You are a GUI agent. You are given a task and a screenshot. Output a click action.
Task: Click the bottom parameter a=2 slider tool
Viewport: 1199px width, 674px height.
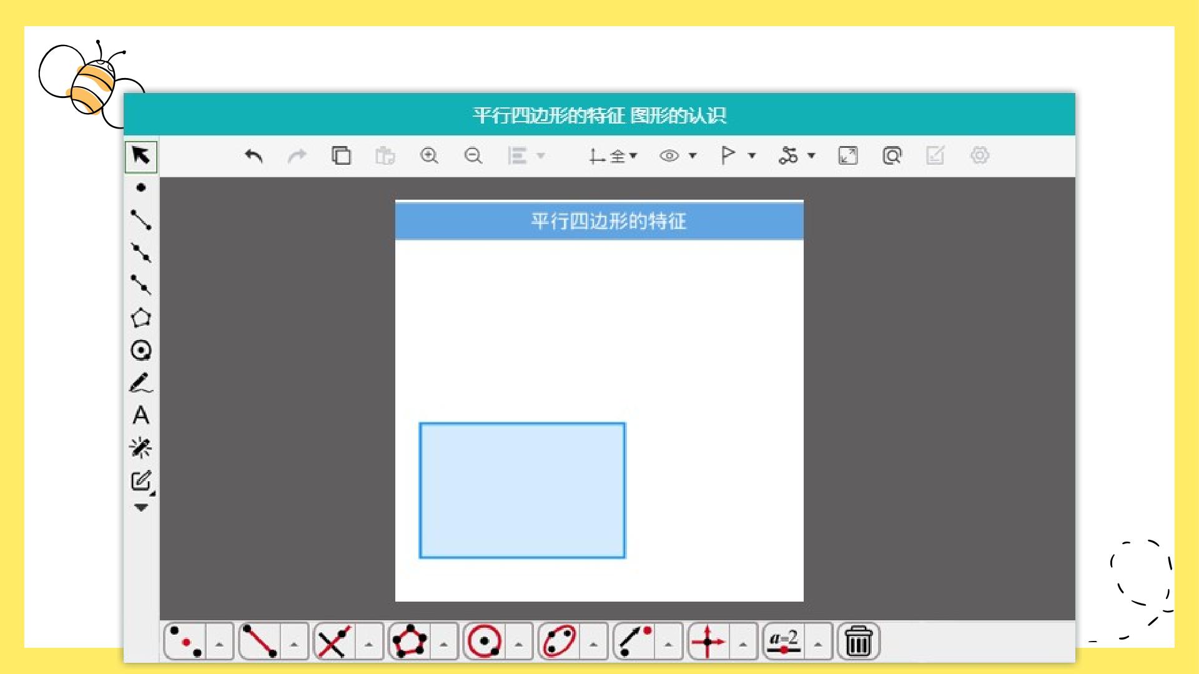[x=784, y=641]
